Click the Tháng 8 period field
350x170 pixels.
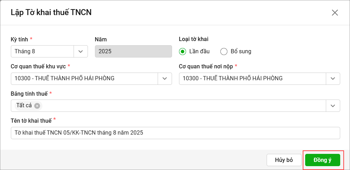42,51
